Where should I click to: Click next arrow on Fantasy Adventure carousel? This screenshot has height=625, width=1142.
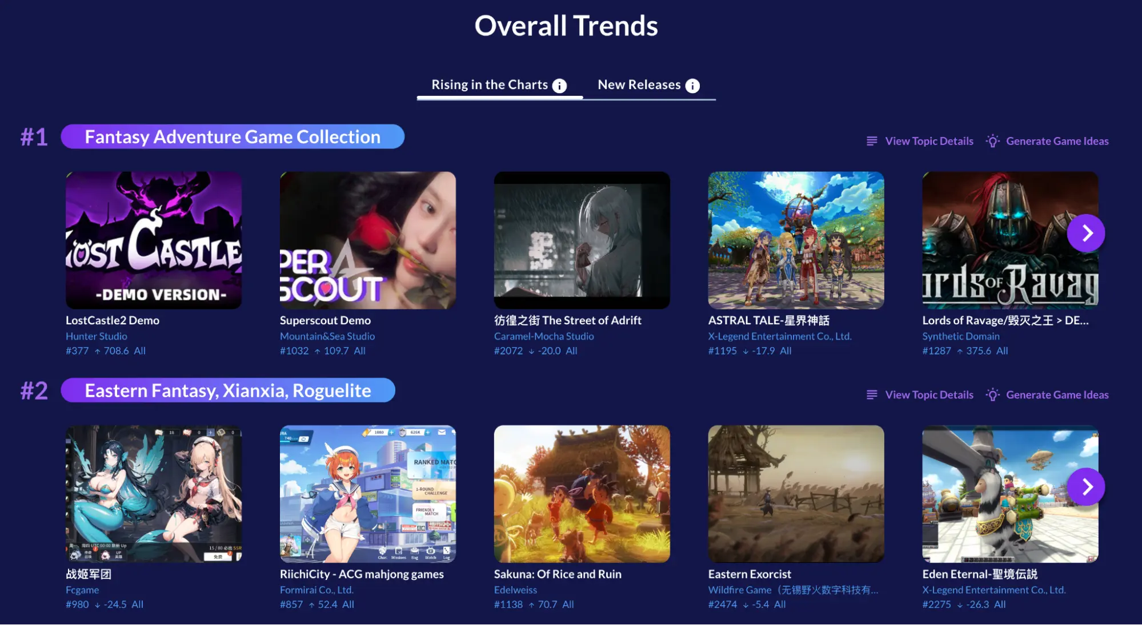coord(1086,233)
